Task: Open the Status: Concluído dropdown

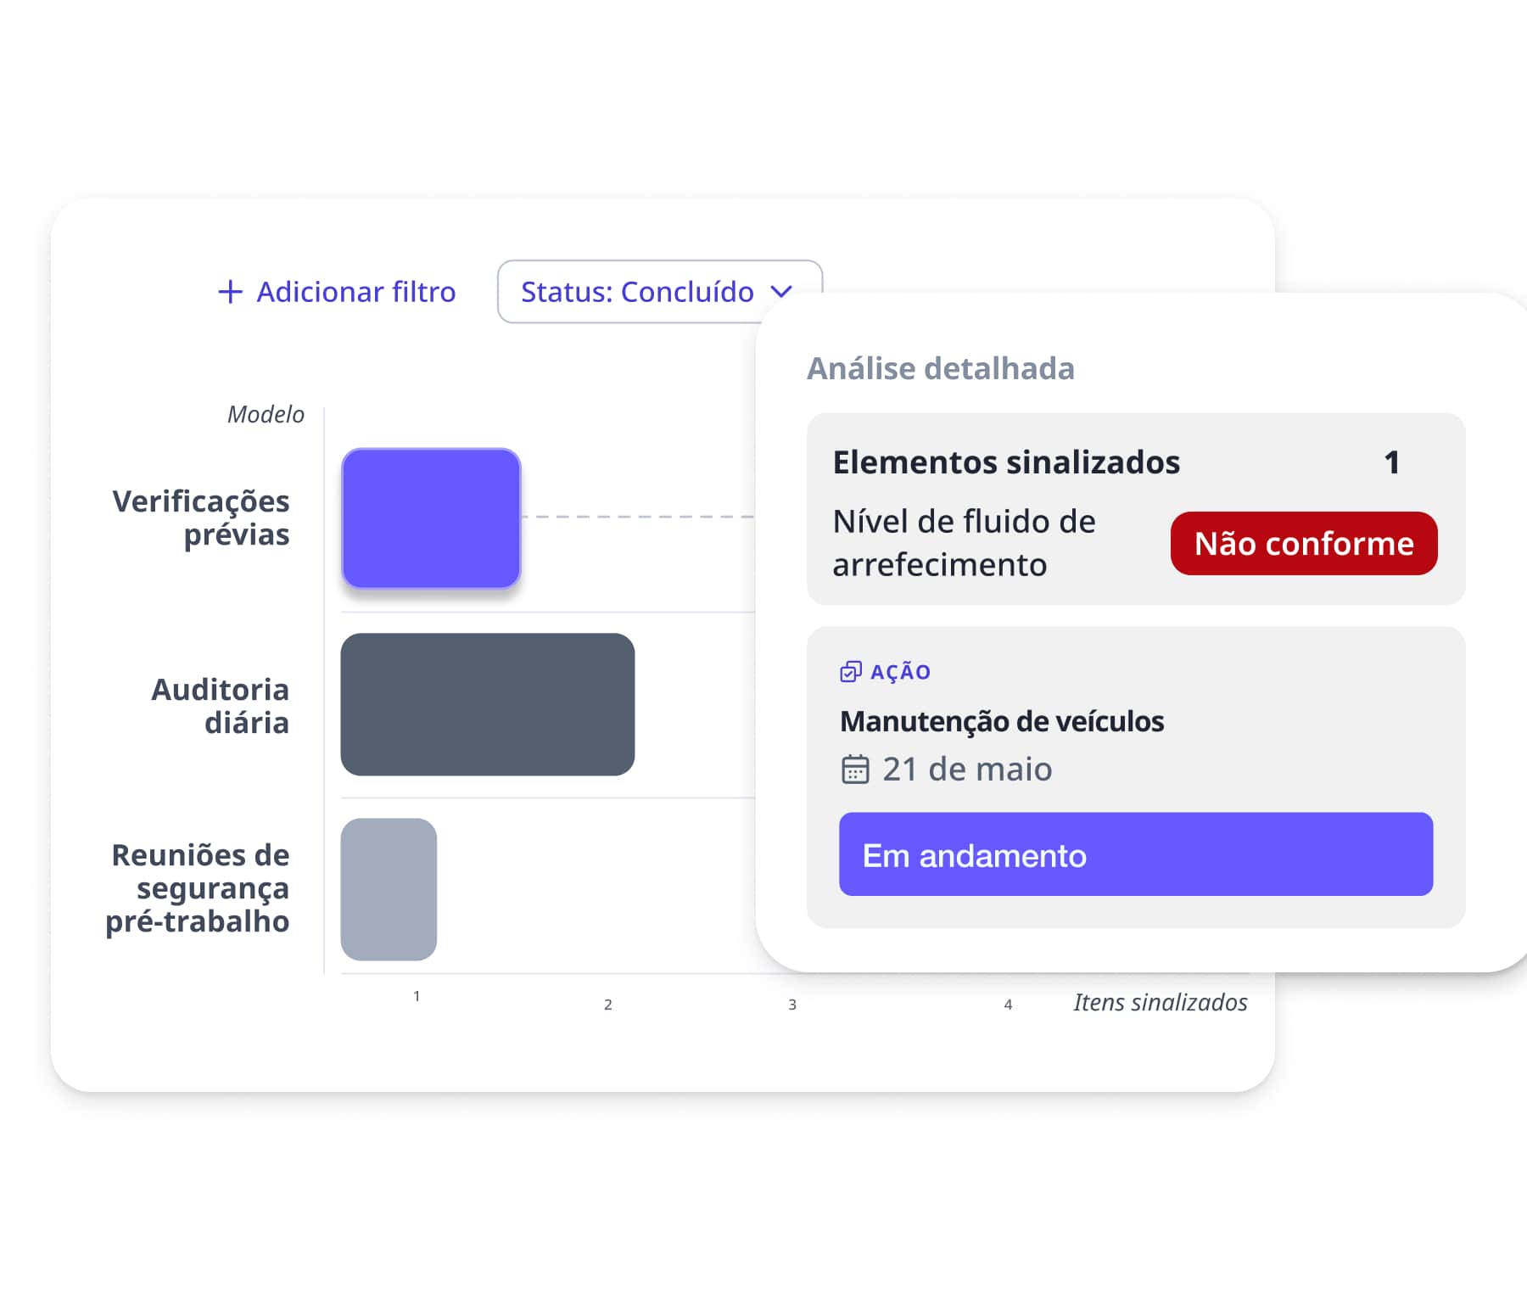Action: tap(636, 292)
